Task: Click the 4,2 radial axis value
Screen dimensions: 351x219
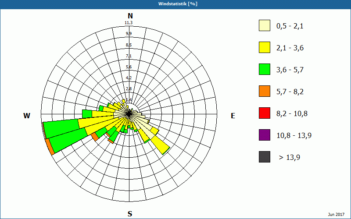Action: point(129,78)
